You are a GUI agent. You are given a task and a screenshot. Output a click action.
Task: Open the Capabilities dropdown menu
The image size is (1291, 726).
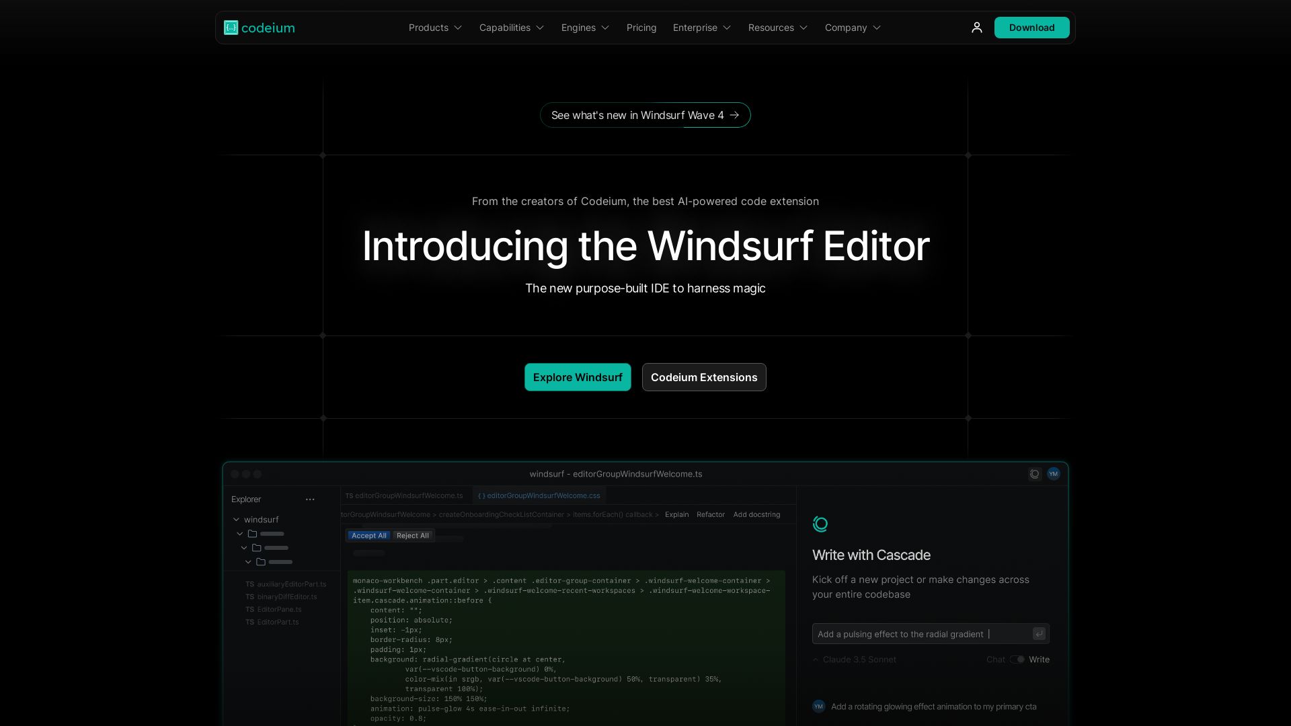click(x=511, y=28)
